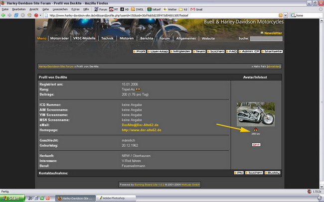Click the V-Rod motorcycle avatar image
Screen dimensions: 324x202
point(256,113)
